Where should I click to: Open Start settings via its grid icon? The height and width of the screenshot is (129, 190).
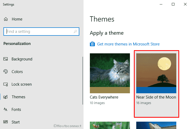click(6, 122)
